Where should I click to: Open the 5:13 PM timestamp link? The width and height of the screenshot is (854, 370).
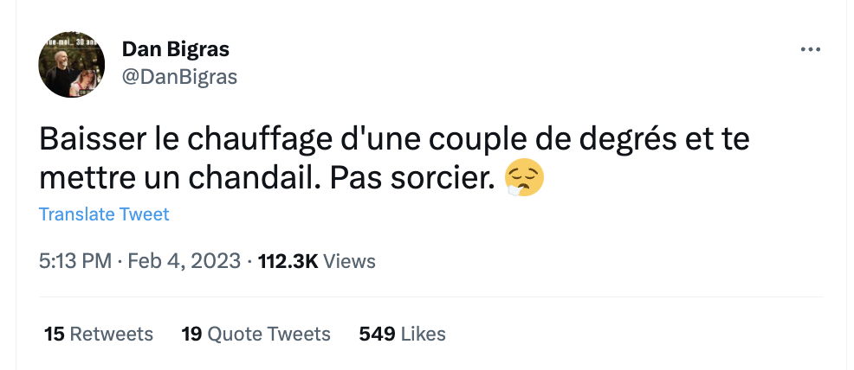tap(75, 261)
